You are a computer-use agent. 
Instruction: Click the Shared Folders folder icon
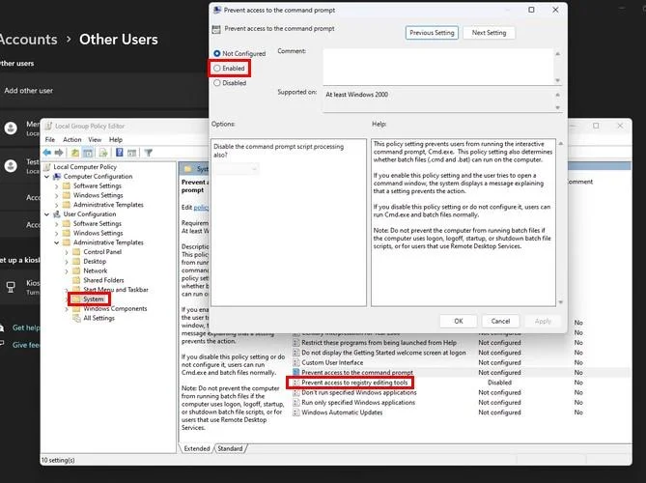[76, 280]
